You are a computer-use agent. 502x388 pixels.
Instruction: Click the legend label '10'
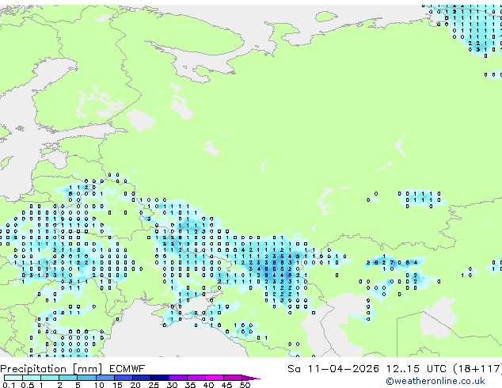point(99,385)
